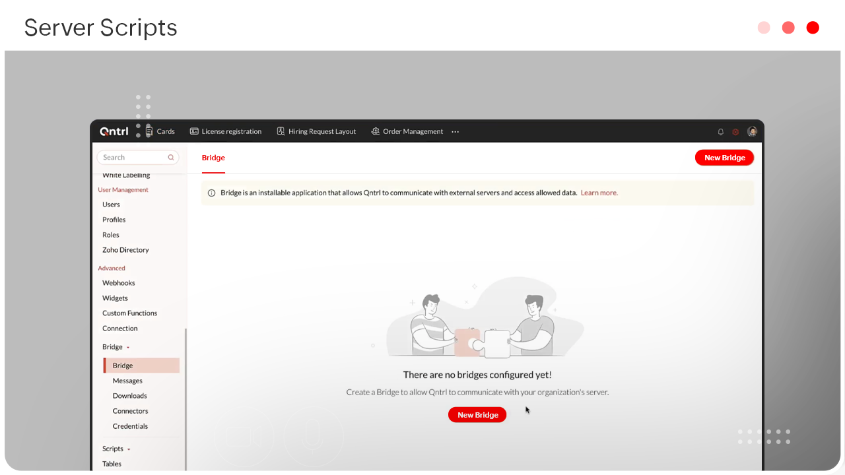Open the user profile avatar
The image size is (845, 475).
[x=752, y=132]
